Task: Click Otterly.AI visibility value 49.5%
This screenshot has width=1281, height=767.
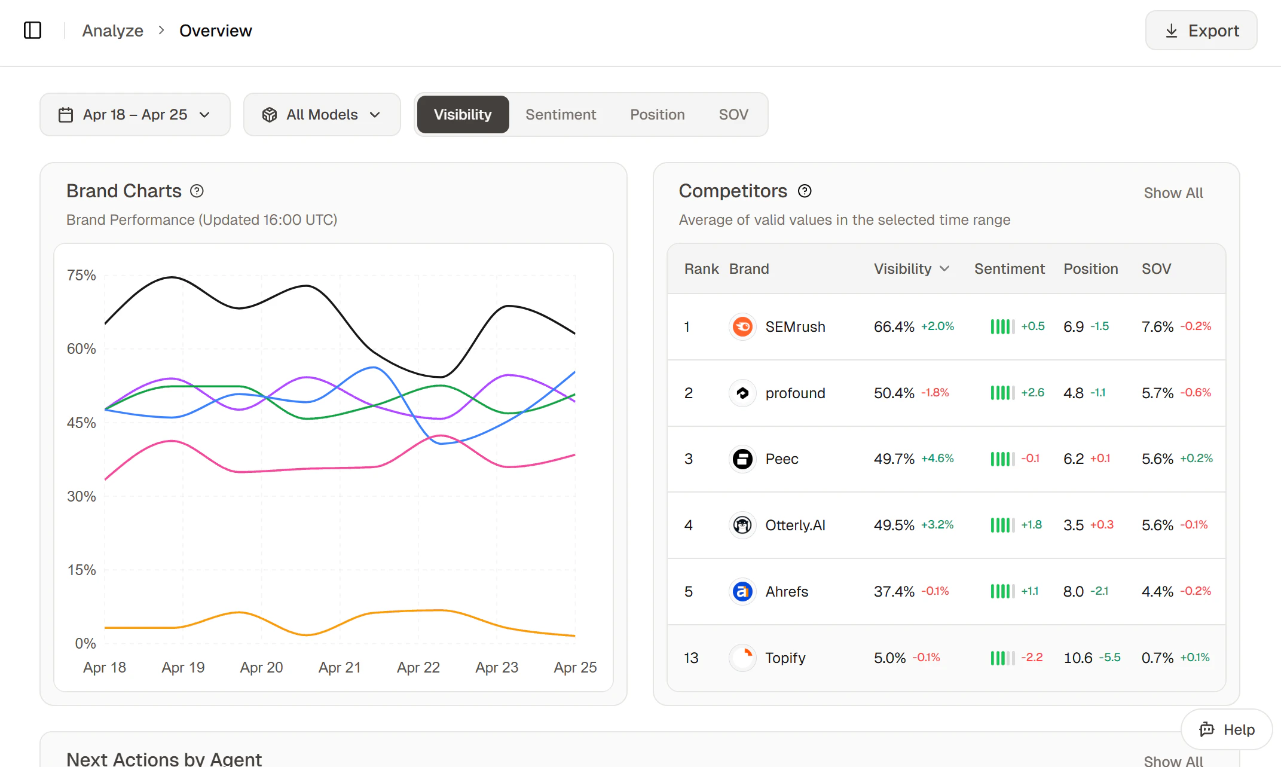Action: click(x=894, y=525)
